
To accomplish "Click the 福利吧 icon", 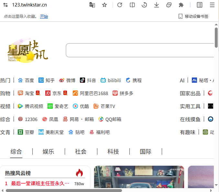I will coord(92,132).
